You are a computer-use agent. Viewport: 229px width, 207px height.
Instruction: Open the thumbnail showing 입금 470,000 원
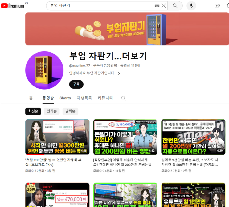tap(57, 195)
